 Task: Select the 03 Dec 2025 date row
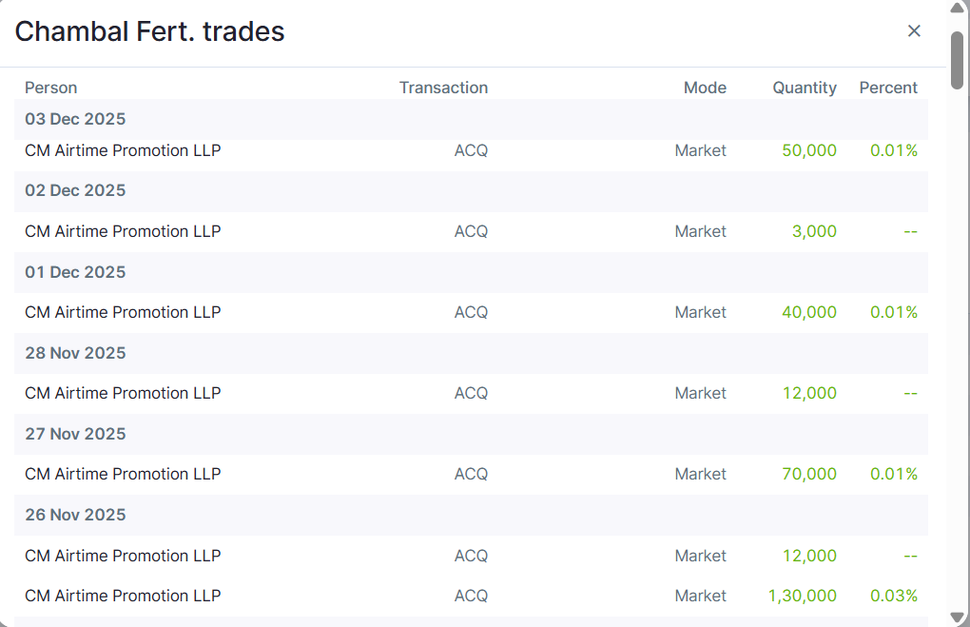pyautogui.click(x=76, y=119)
